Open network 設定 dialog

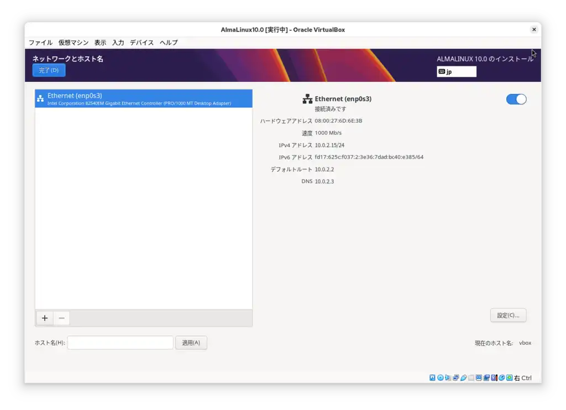coord(507,315)
